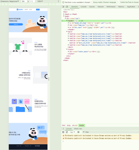Open the What's new drawer tab
This screenshot has width=139, height=150.
tap(78, 129)
